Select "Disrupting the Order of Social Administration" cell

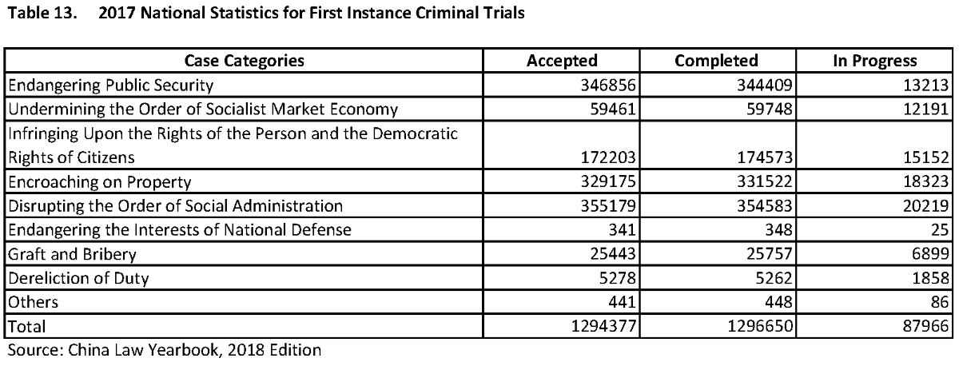175,206
